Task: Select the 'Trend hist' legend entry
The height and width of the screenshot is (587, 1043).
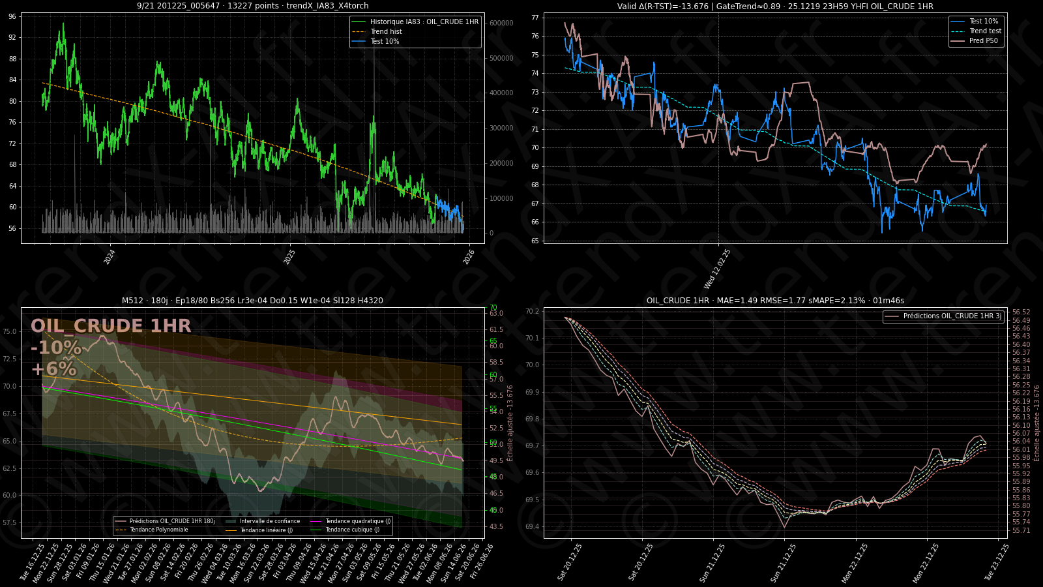Action: pyautogui.click(x=386, y=31)
